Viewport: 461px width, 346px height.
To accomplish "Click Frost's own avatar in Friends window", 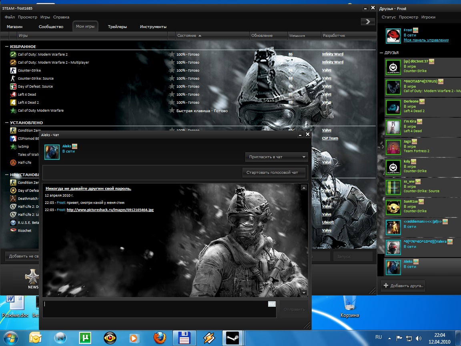I will (x=393, y=36).
